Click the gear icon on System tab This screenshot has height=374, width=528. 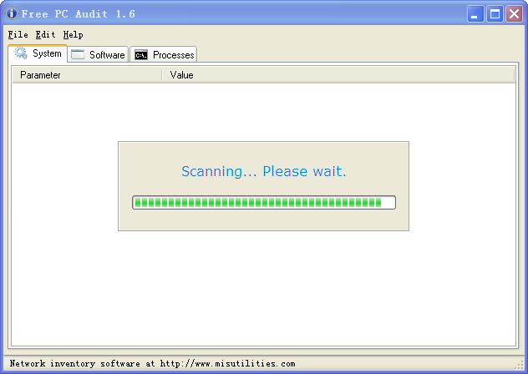(x=21, y=53)
